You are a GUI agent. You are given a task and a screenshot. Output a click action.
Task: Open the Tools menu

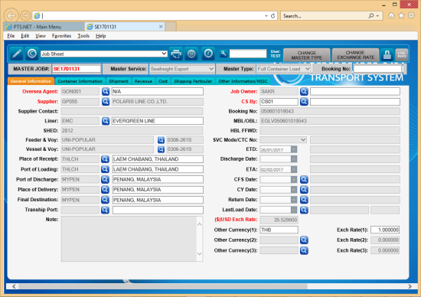(x=83, y=36)
